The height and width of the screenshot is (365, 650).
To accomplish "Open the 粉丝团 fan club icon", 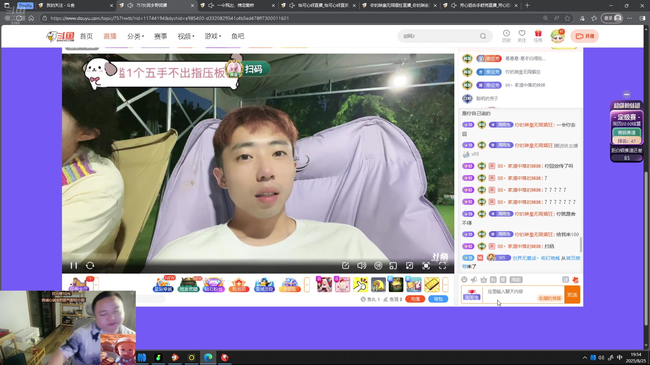I will (239, 285).
